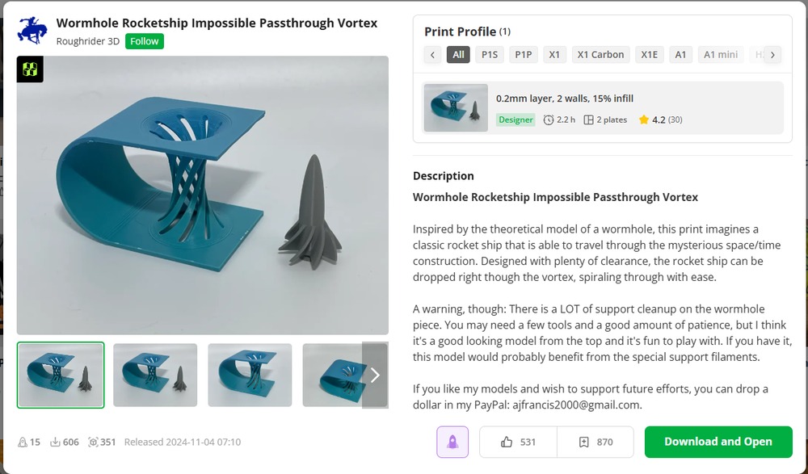Select the X1 Carbon printer filter
This screenshot has width=808, height=474.
600,55
